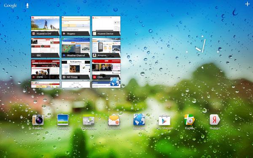253x158 pixels.
Task: Open the BBC bookmark thumbnail
Action: (x=46, y=48)
